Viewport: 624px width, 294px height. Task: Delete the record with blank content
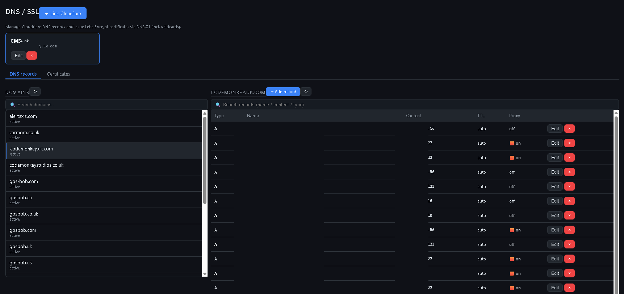tap(569, 273)
